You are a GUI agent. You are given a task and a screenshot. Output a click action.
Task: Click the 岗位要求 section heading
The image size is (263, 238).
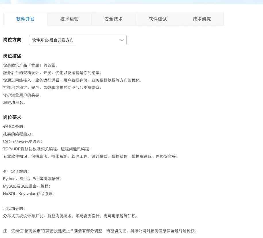[x=12, y=117]
